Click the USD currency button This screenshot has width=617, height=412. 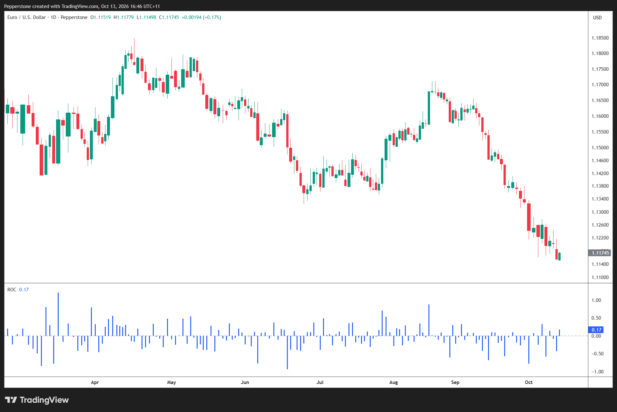click(x=600, y=18)
